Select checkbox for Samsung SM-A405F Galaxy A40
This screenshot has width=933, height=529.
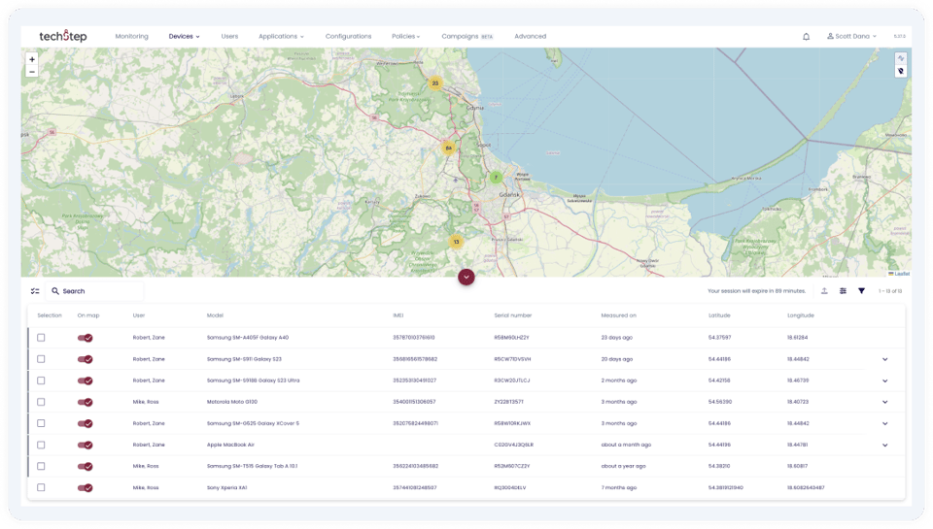41,338
